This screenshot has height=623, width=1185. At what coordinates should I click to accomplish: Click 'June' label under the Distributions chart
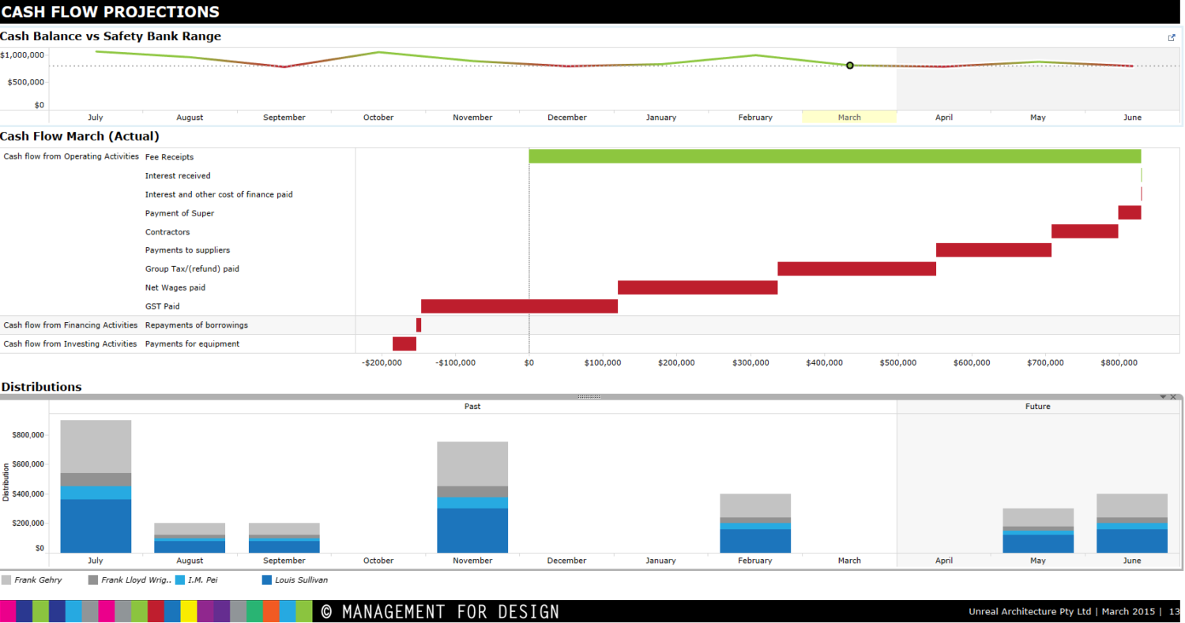pyautogui.click(x=1132, y=561)
